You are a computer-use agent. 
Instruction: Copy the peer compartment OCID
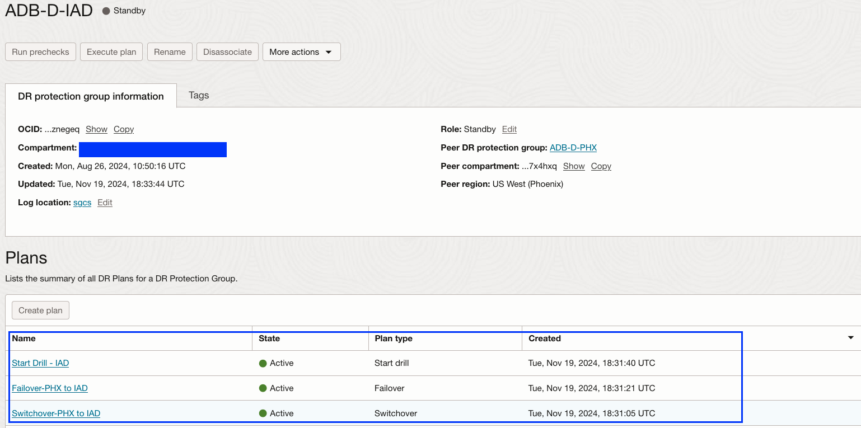[601, 166]
